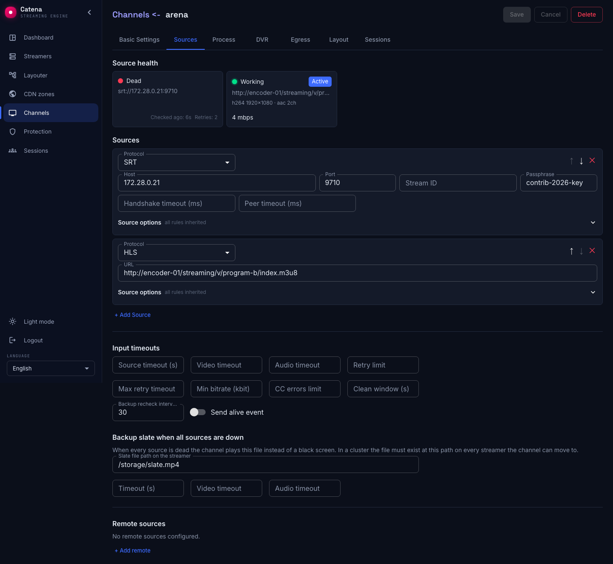
Task: Switch to the Egress tab
Action: point(301,40)
